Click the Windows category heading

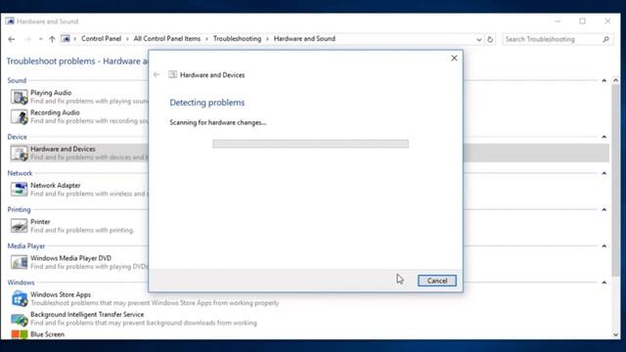(21, 283)
